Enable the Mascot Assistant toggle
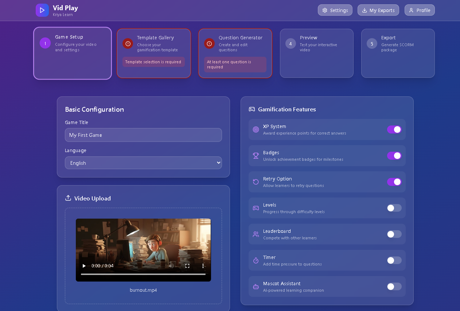 [x=394, y=287]
